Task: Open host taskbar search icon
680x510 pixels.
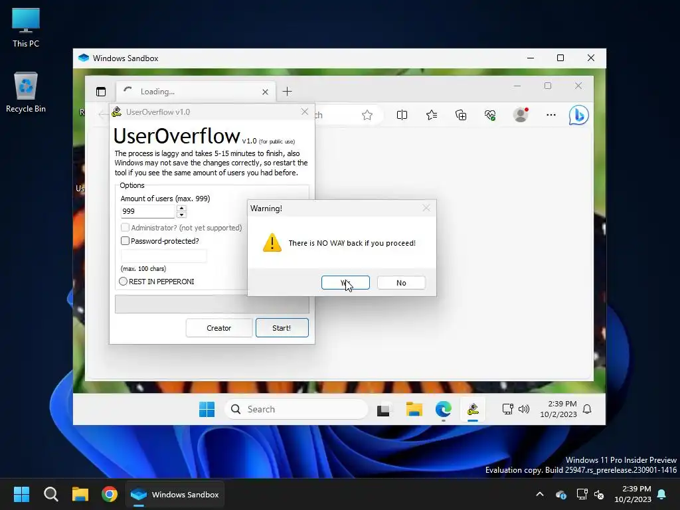Action: (50, 494)
